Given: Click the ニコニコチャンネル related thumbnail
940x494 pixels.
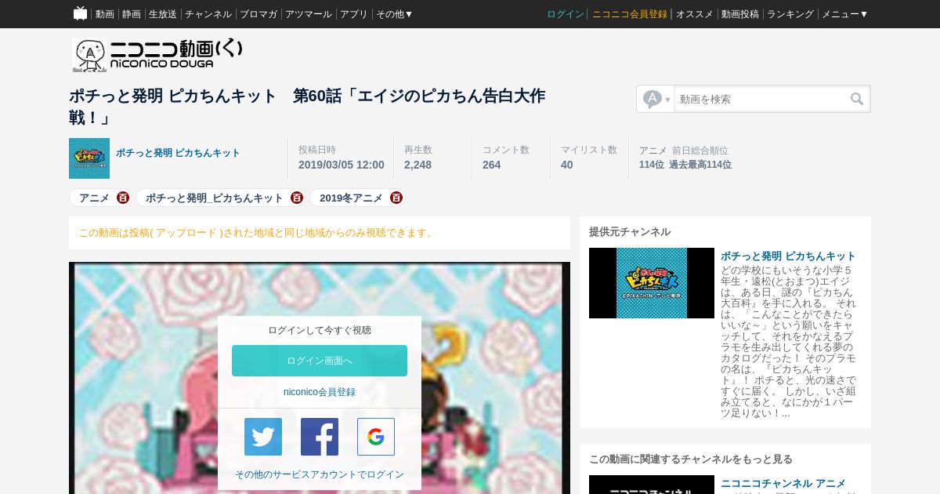Looking at the screenshot, I should 652,485.
